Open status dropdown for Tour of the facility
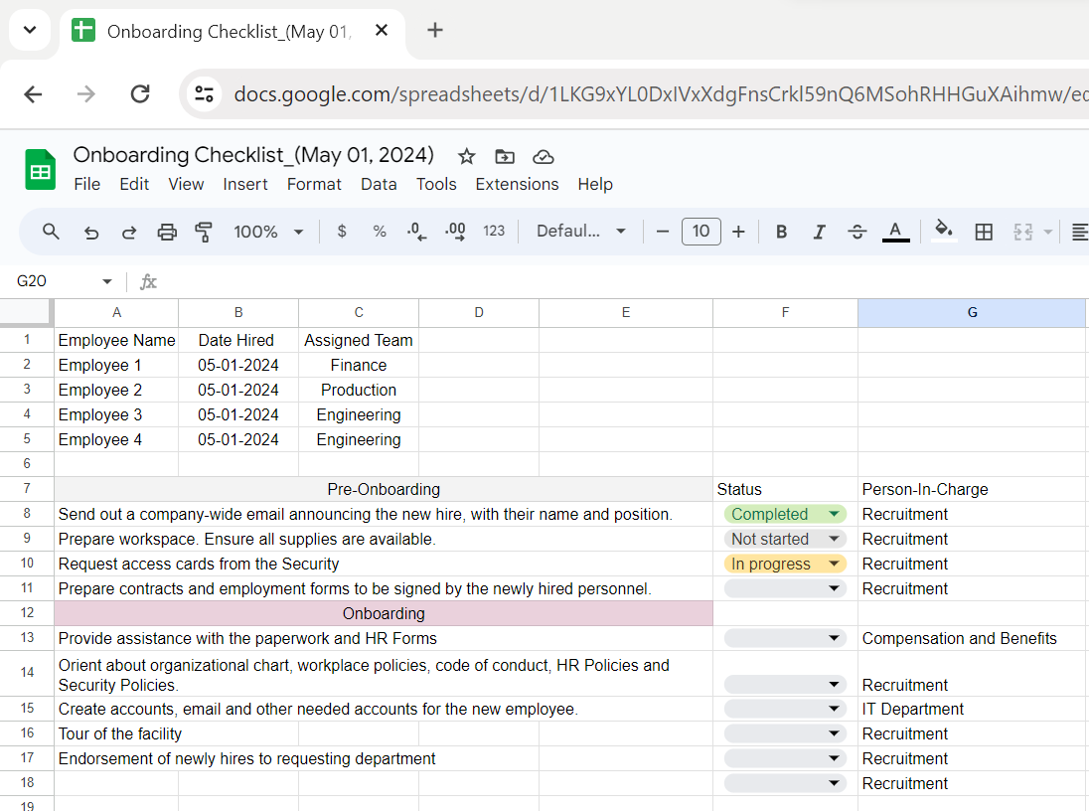Viewport: 1089px width, 811px height. click(x=785, y=733)
